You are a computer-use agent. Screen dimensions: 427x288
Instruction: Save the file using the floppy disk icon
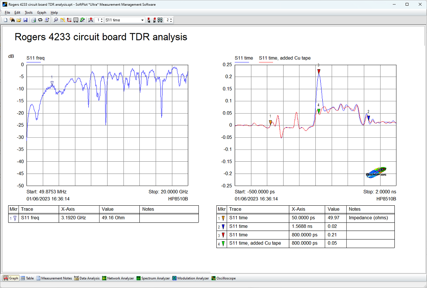(25, 20)
